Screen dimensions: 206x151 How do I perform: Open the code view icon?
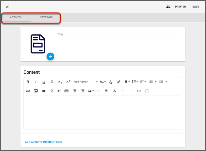[x=139, y=91]
